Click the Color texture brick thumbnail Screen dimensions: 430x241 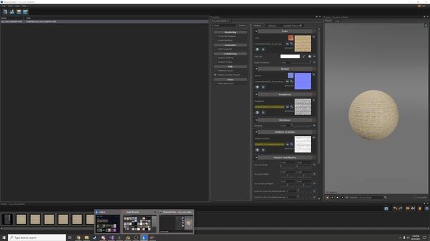(x=303, y=44)
